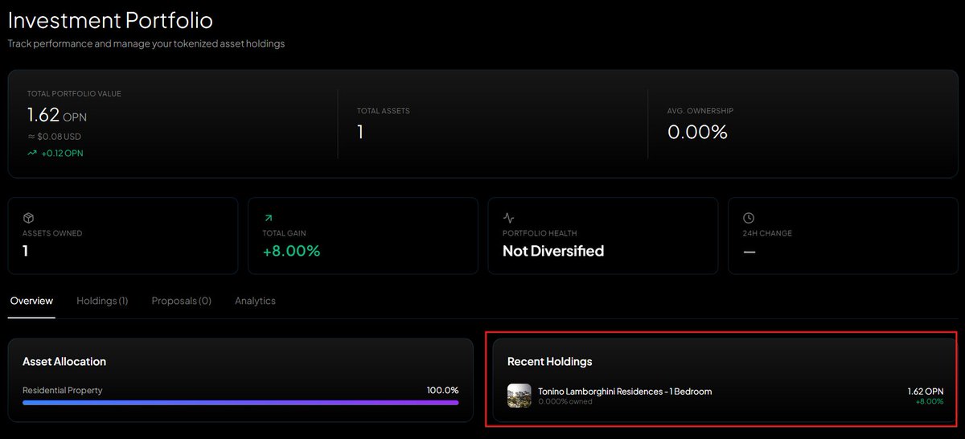Click the Assets Owned card

click(123, 236)
